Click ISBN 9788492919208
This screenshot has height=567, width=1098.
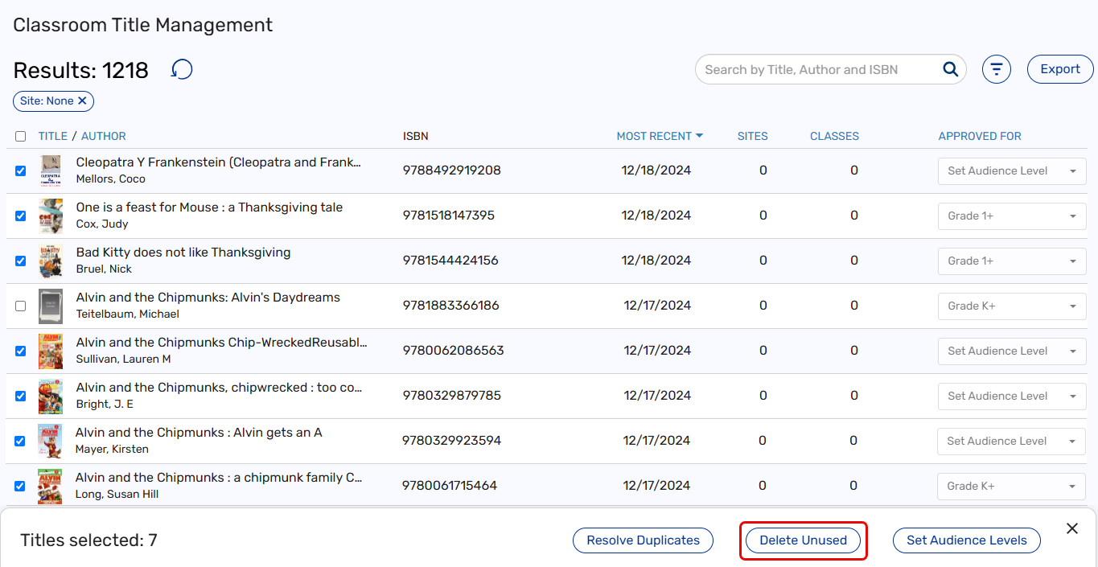pos(452,171)
